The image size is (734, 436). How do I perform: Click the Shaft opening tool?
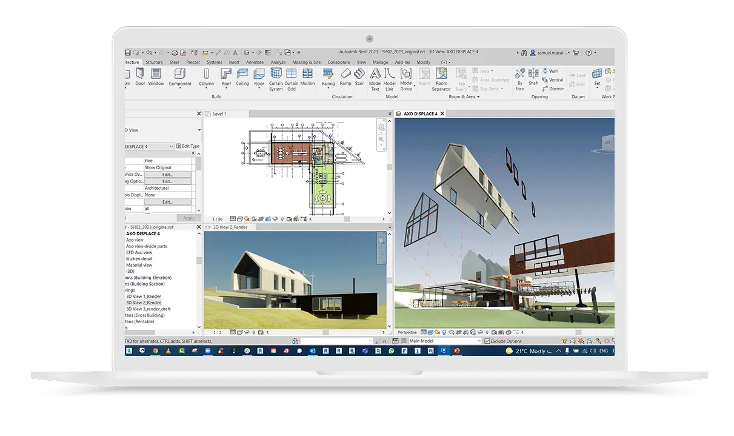coord(533,76)
